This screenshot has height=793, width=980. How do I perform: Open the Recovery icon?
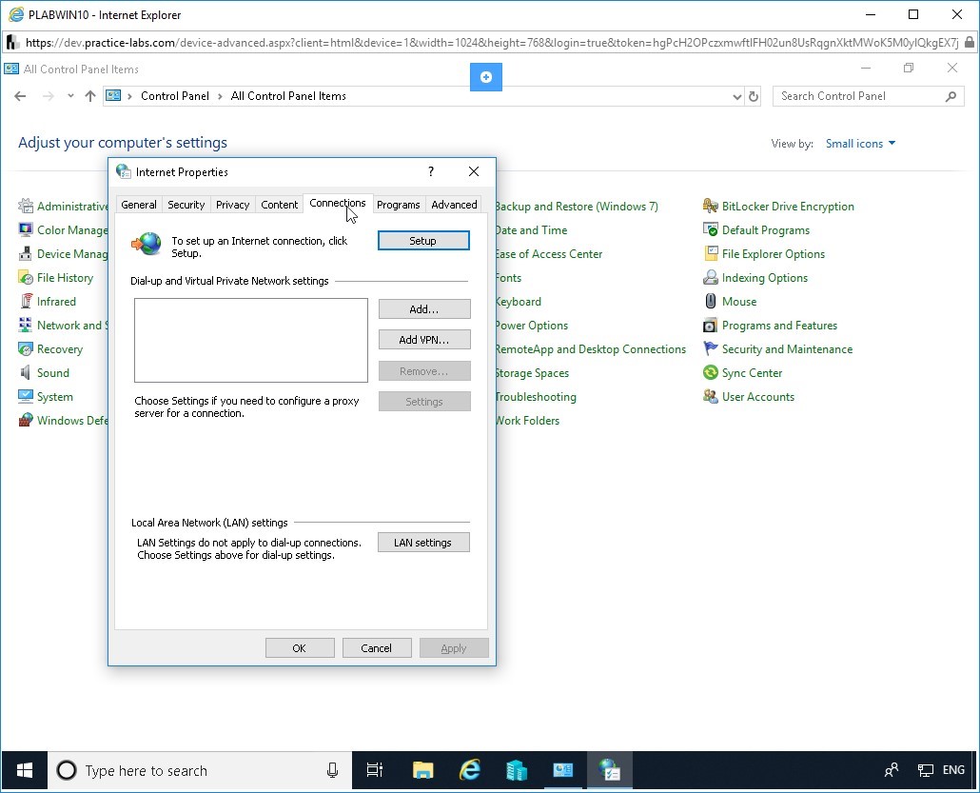click(26, 348)
